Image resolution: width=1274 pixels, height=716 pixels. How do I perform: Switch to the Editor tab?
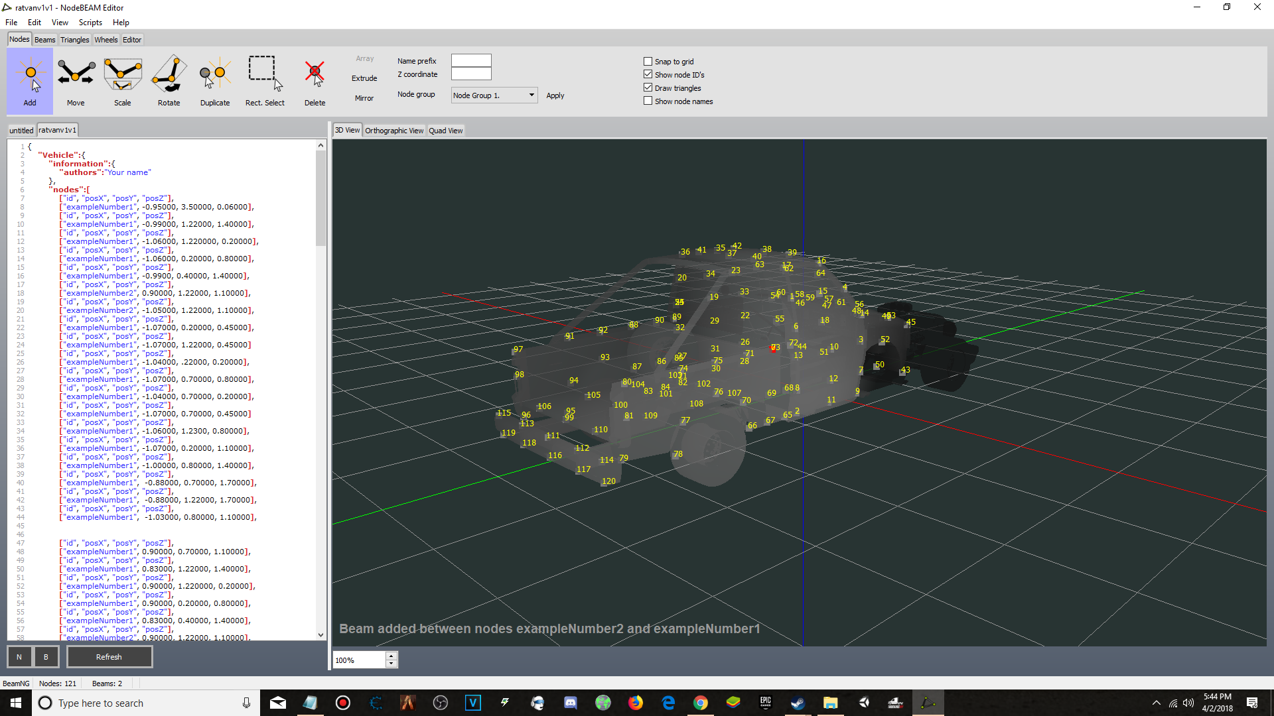[x=132, y=40]
